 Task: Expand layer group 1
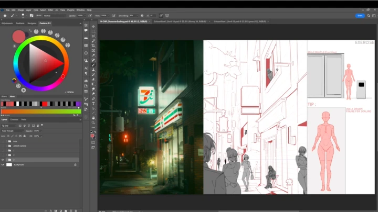tap(7, 150)
